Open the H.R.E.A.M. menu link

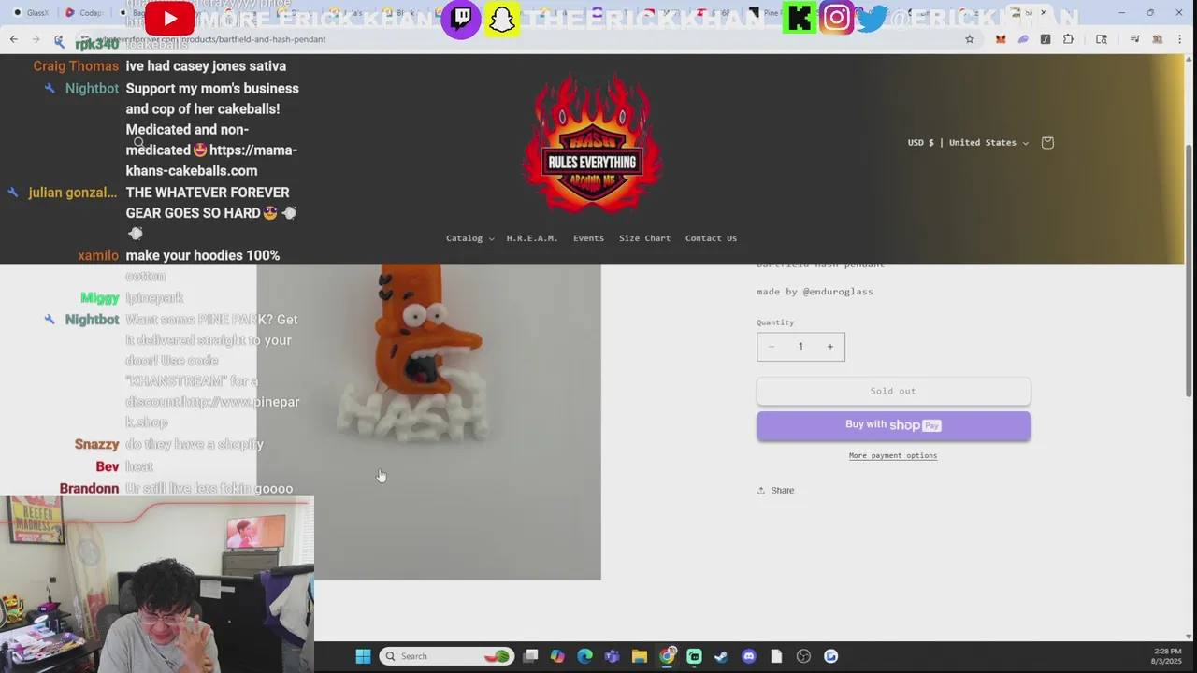click(532, 238)
